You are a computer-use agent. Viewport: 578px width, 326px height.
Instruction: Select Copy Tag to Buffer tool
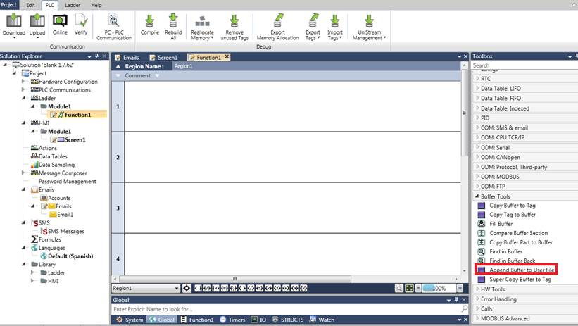(x=512, y=215)
